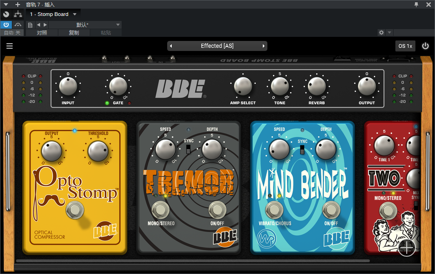Open the Effected [AS] preset selector

[x=217, y=46]
